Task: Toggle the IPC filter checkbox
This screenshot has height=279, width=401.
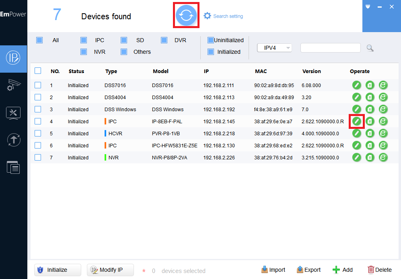Action: click(x=84, y=40)
